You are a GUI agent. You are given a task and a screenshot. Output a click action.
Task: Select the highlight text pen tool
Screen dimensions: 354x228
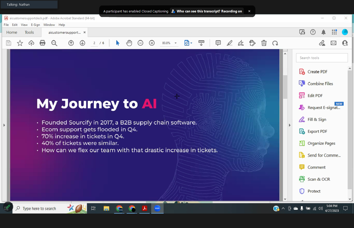pos(229,43)
